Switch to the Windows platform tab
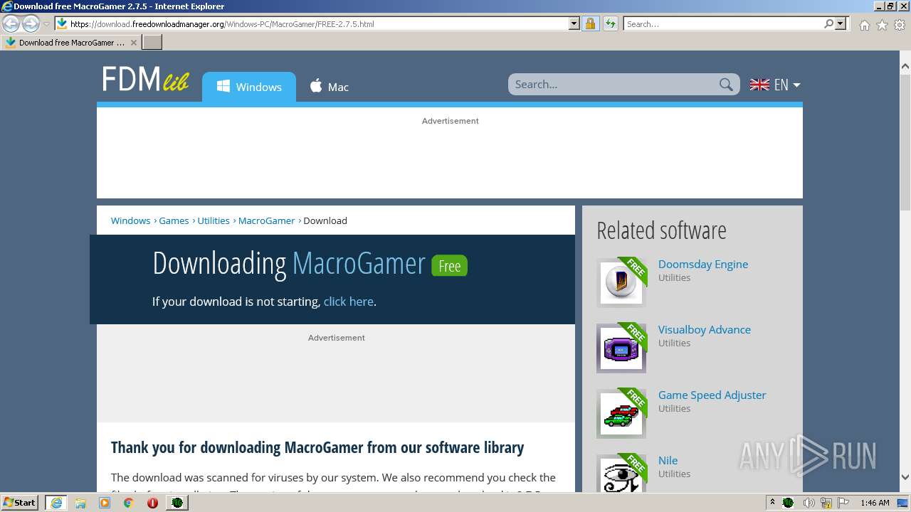 coord(249,87)
